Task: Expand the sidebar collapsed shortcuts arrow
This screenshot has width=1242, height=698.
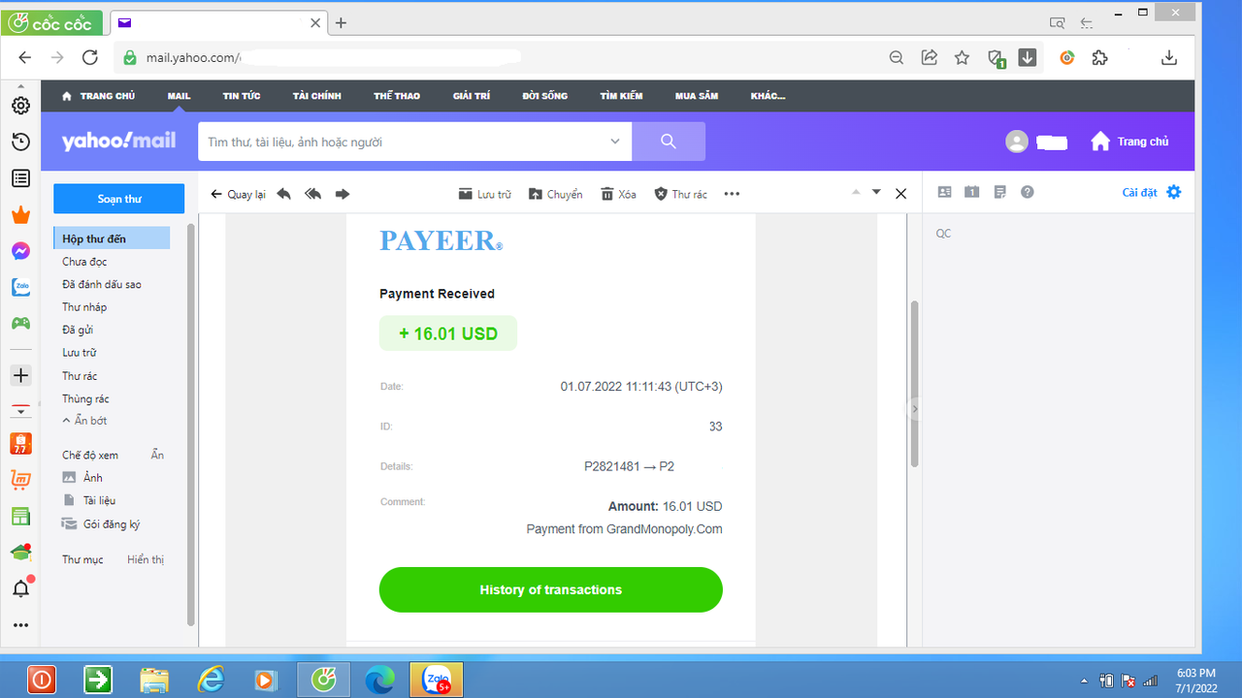Action: point(20,411)
